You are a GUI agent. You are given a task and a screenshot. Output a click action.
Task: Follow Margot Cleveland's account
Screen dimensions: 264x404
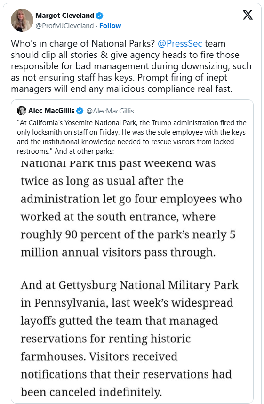(110, 26)
